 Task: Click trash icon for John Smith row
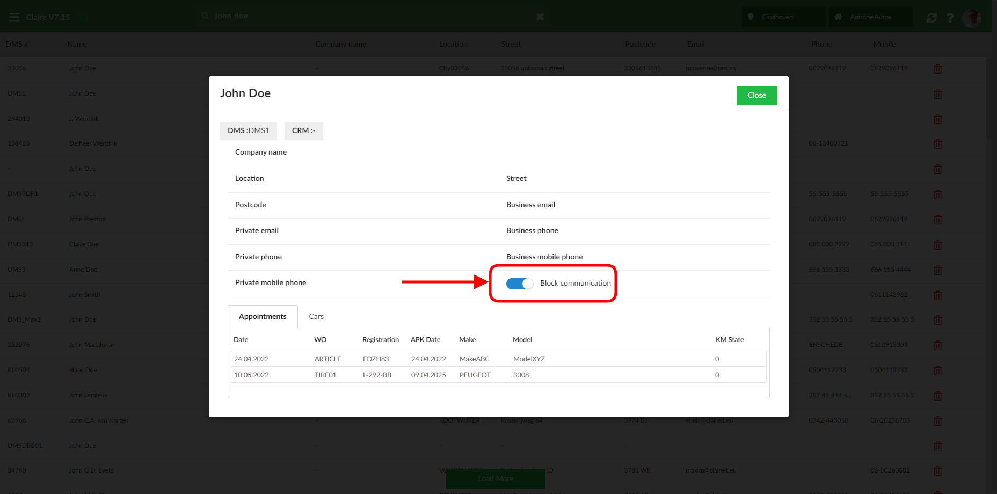pyautogui.click(x=938, y=295)
